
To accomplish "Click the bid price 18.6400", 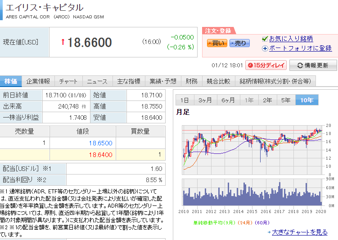I will (x=100, y=155).
